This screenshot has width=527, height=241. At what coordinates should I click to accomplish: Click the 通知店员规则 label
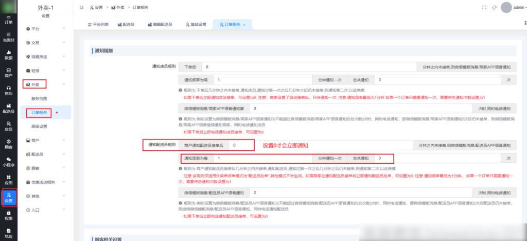(164, 66)
